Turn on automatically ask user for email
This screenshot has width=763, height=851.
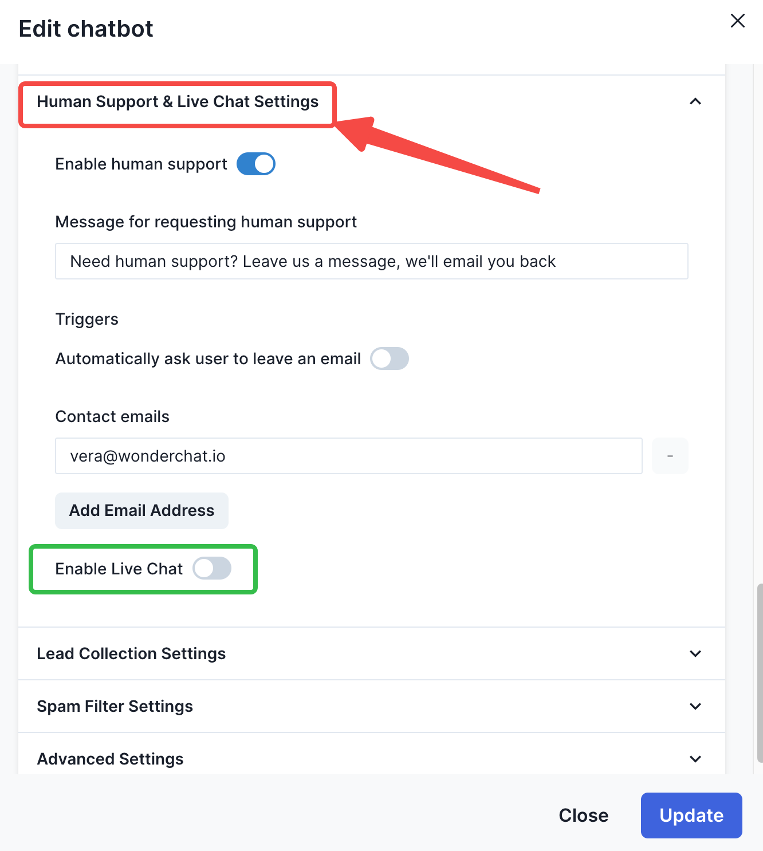pyautogui.click(x=390, y=358)
